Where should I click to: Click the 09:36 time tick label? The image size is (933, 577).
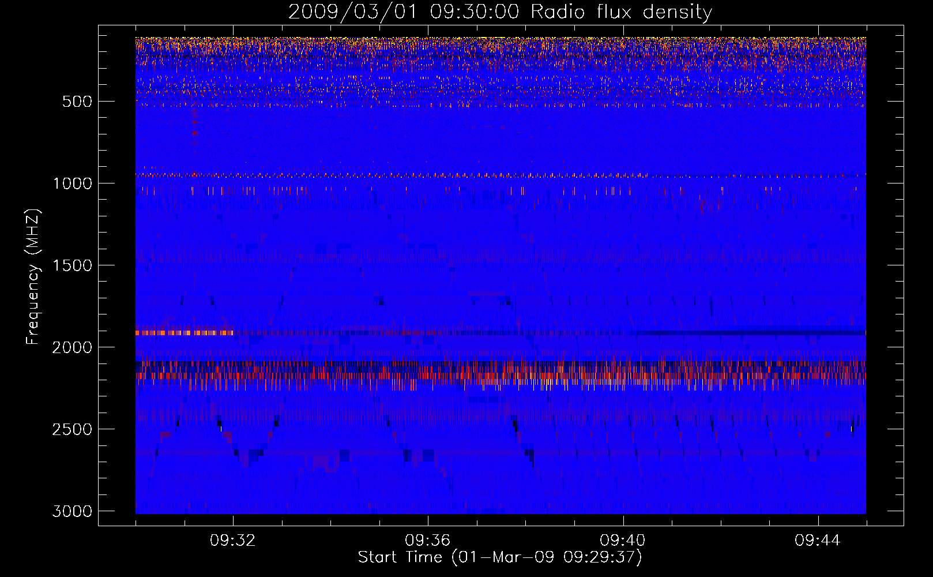tap(428, 541)
